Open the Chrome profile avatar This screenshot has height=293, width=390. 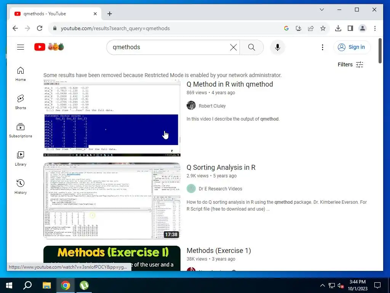(x=363, y=28)
